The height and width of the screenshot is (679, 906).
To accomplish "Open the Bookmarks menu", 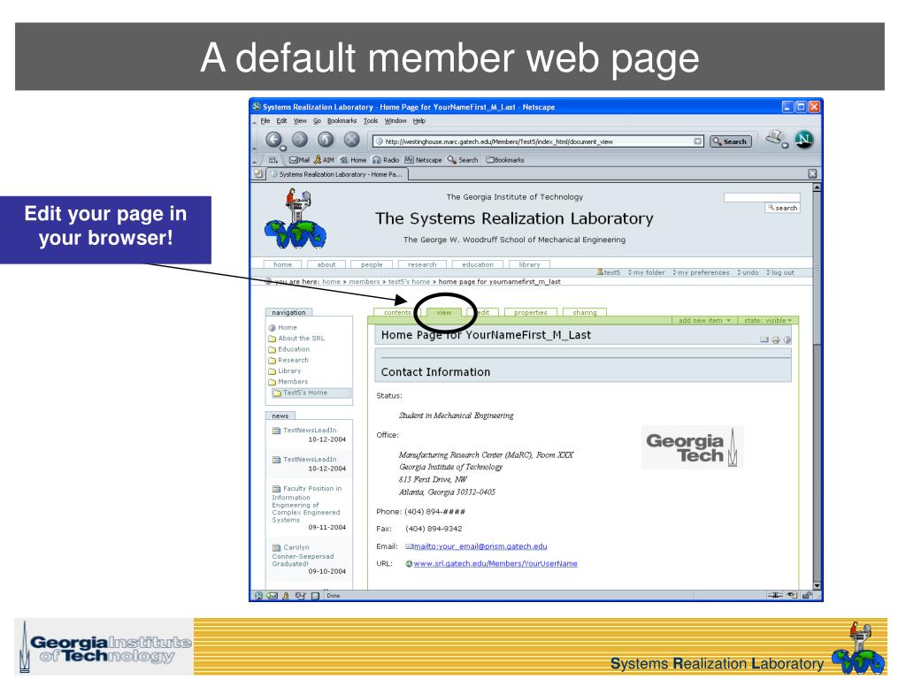I will (342, 120).
